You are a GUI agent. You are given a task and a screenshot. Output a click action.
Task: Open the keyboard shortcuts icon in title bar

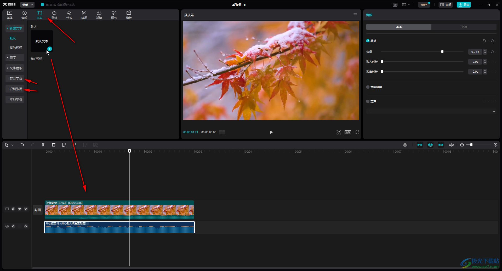[x=395, y=5]
